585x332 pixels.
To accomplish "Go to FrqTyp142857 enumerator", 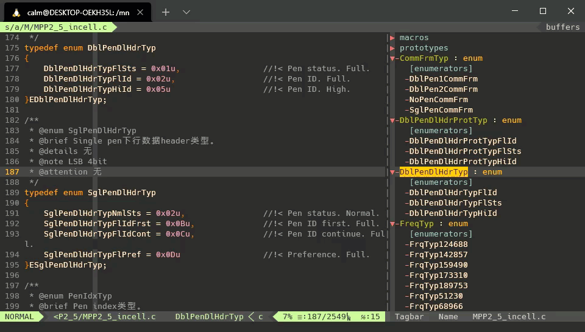I will click(438, 255).
